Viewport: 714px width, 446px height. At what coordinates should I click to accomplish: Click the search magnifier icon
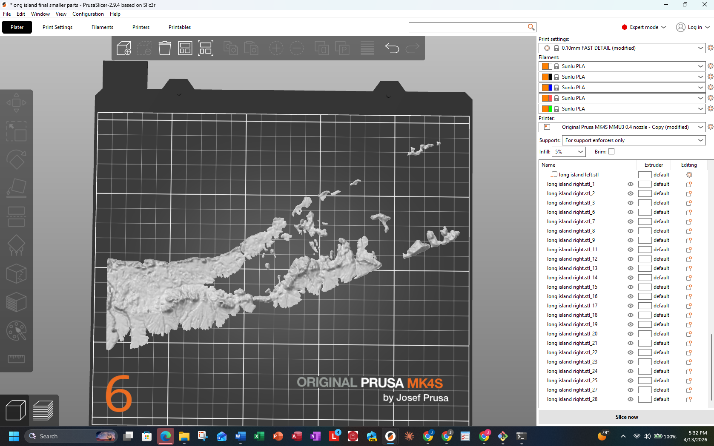pyautogui.click(x=531, y=27)
